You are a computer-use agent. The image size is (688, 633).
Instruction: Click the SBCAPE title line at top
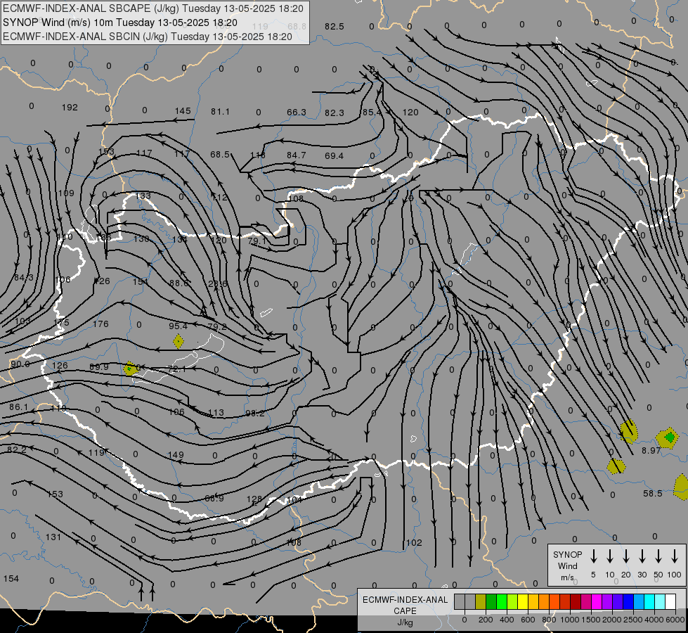click(x=153, y=8)
